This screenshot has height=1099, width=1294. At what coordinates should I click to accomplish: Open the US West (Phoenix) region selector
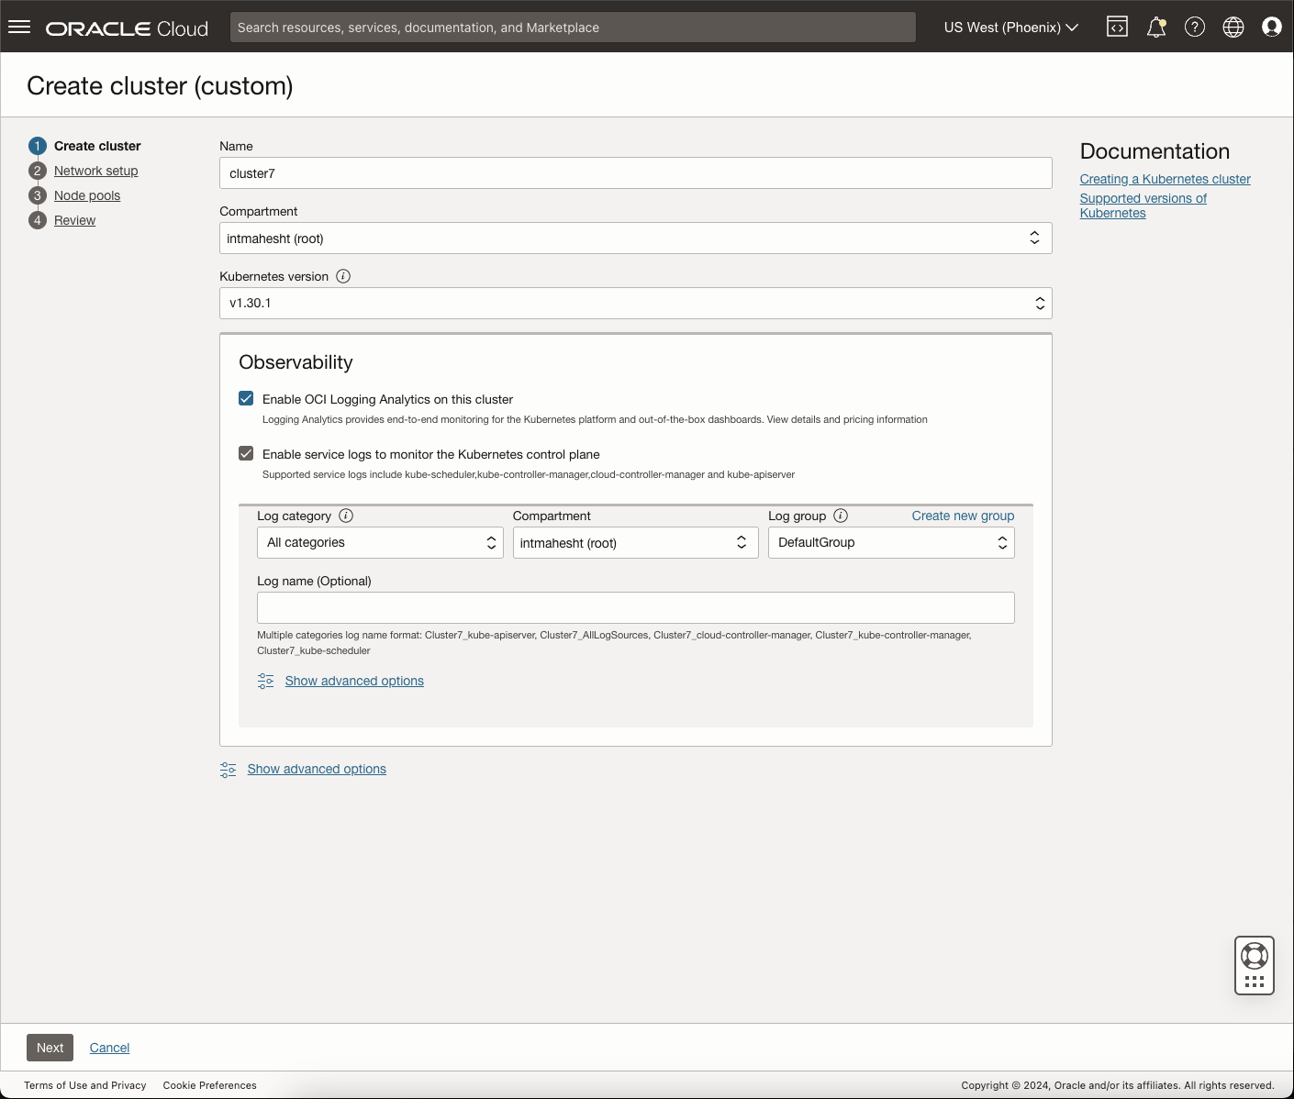pos(1010,27)
